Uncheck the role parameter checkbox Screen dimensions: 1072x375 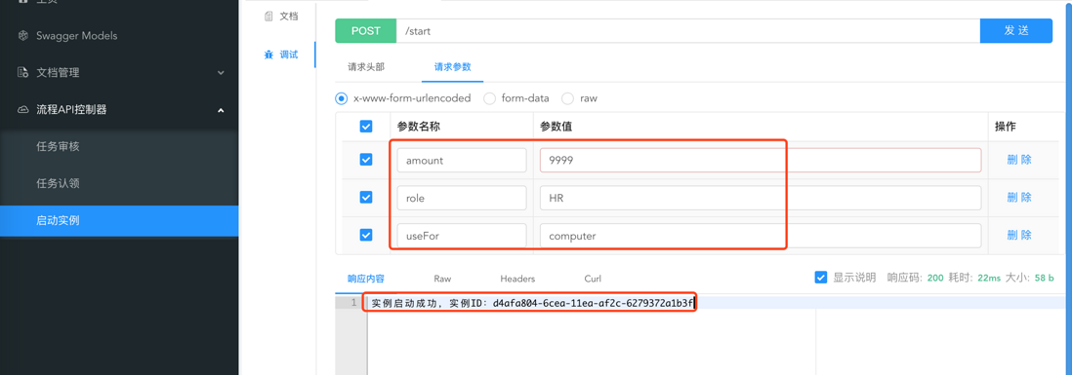pyautogui.click(x=366, y=197)
